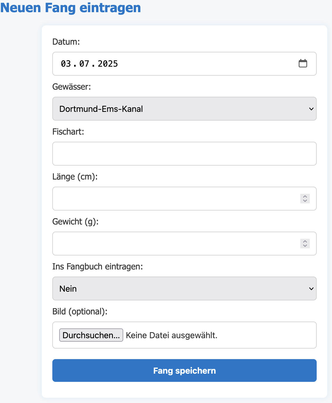This screenshot has width=332, height=403.
Task: Click the Durchsuchen... file button
Action: (91, 335)
